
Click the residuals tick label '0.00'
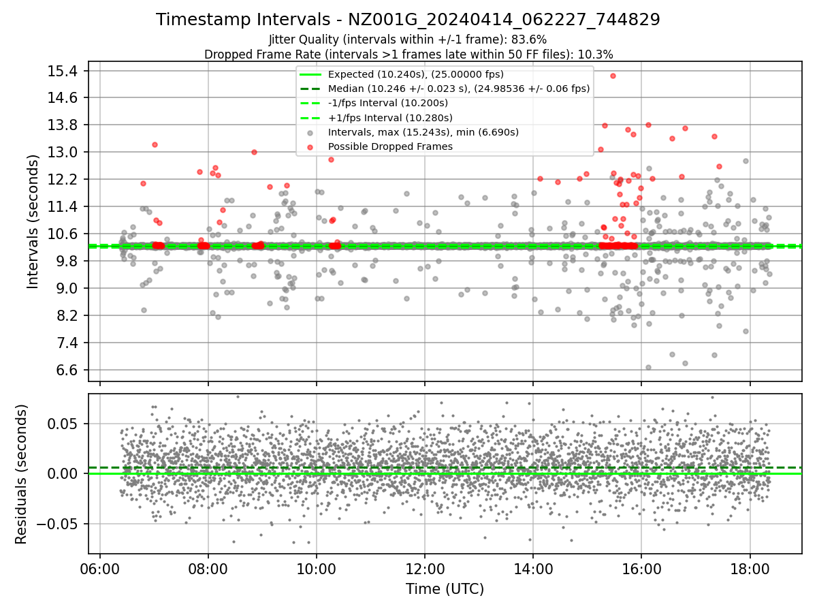[x=64, y=474]
